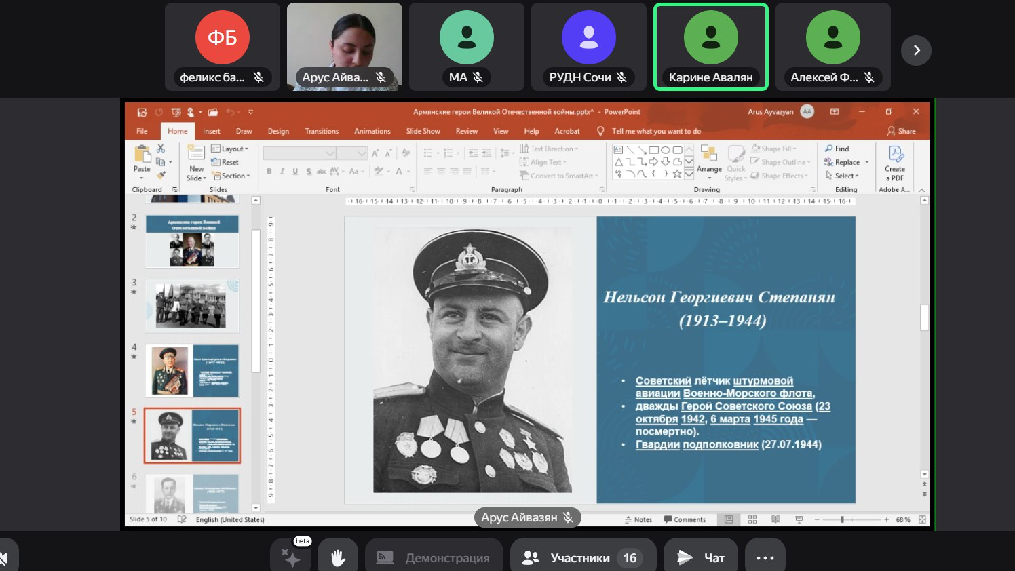Switch to Slide Sorter view icon
The width and height of the screenshot is (1015, 571).
(752, 519)
